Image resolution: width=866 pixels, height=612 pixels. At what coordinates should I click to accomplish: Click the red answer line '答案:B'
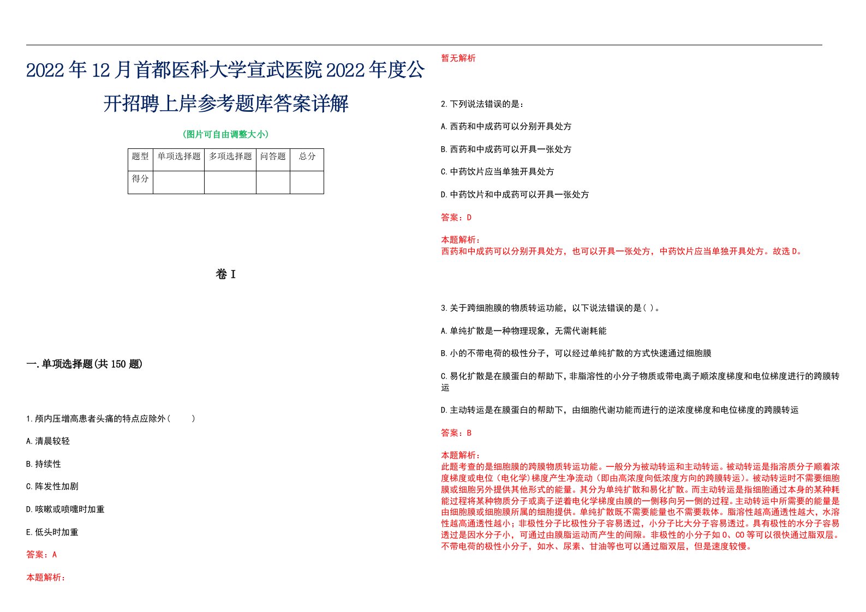click(456, 433)
